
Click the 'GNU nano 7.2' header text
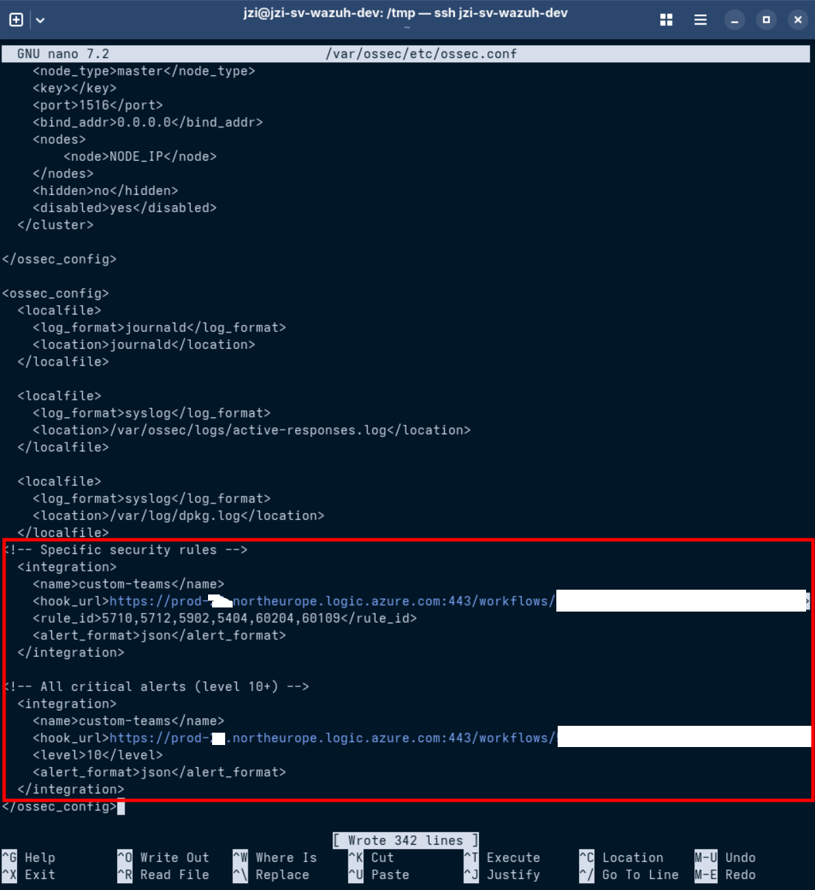pyautogui.click(x=63, y=54)
